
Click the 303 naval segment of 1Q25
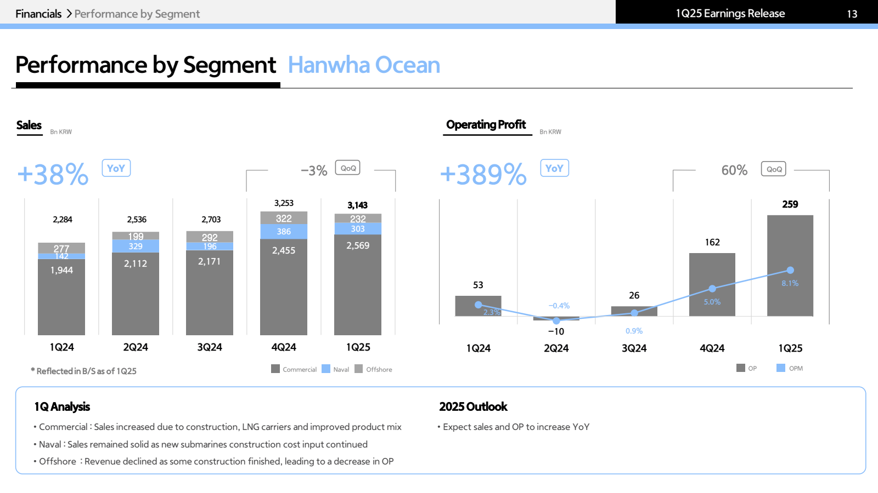tap(358, 229)
